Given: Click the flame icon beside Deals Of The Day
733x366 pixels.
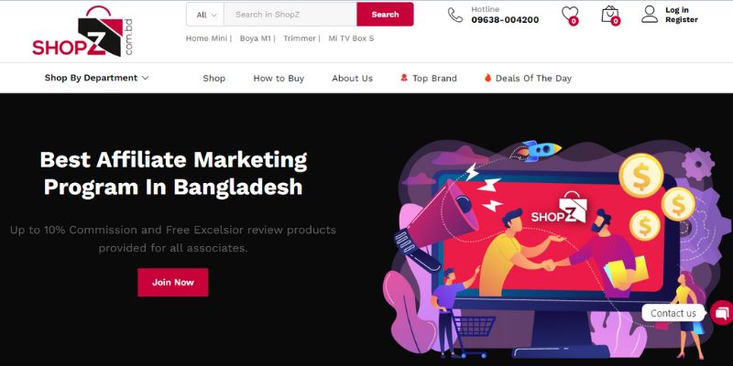Looking at the screenshot, I should click(x=487, y=78).
